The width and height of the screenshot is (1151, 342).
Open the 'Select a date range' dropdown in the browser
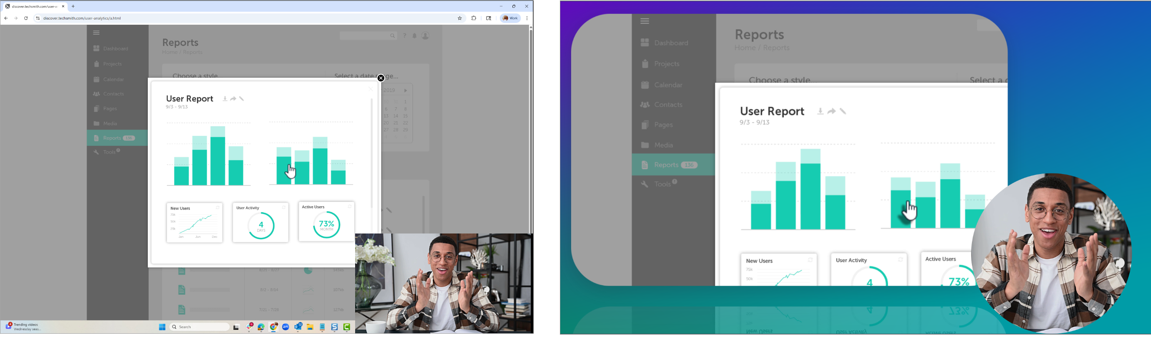tap(366, 76)
